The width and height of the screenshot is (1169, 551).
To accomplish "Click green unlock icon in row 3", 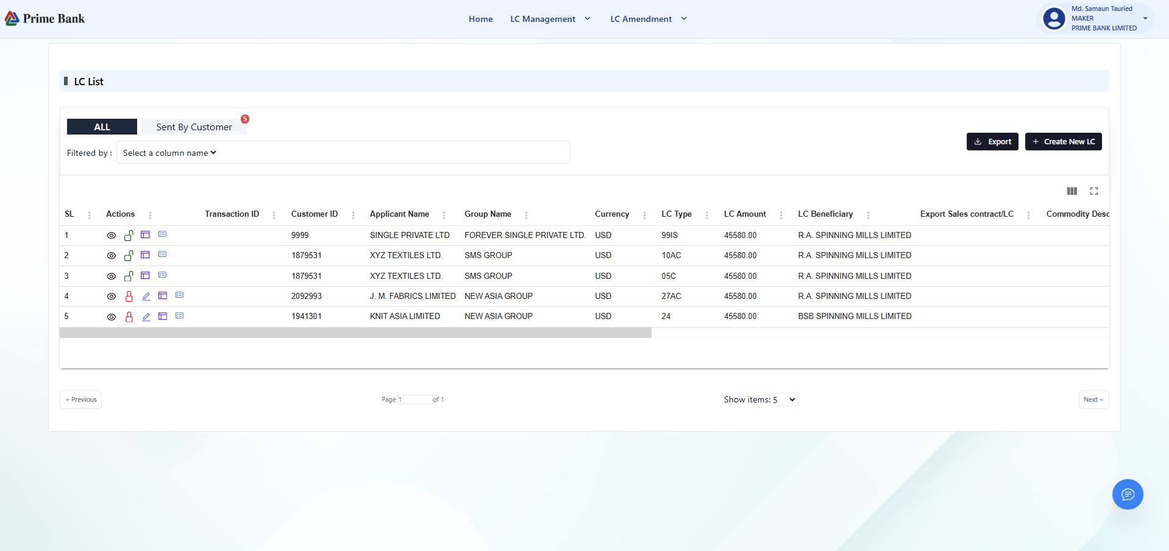I will click(129, 276).
